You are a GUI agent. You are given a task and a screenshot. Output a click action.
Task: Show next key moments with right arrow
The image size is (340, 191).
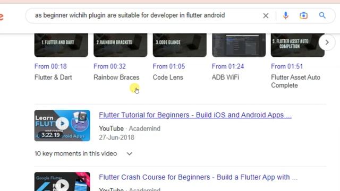click(327, 42)
